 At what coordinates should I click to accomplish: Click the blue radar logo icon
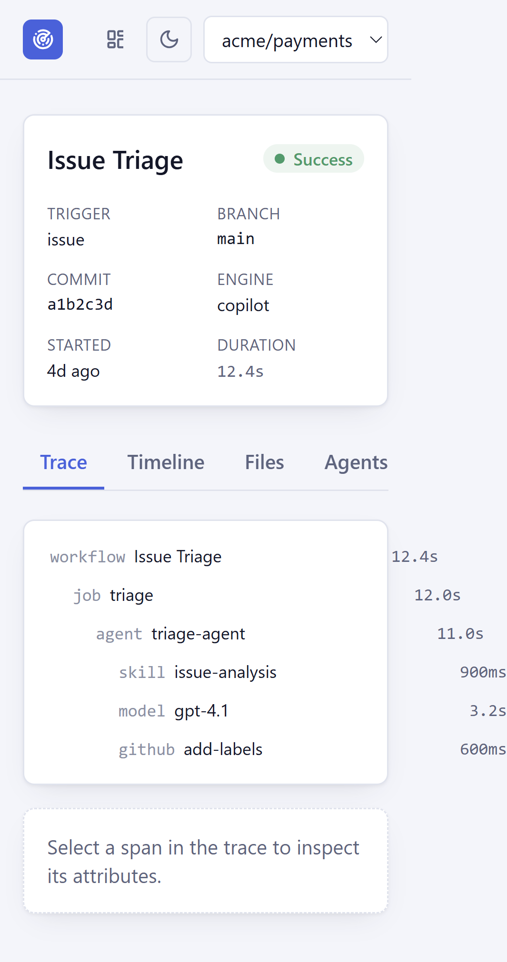point(43,39)
